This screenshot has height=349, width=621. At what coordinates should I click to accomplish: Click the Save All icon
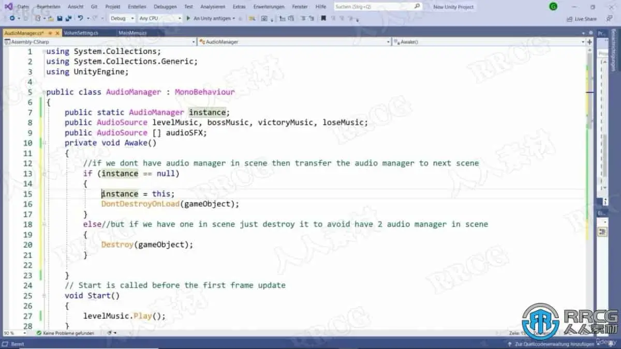tap(68, 18)
